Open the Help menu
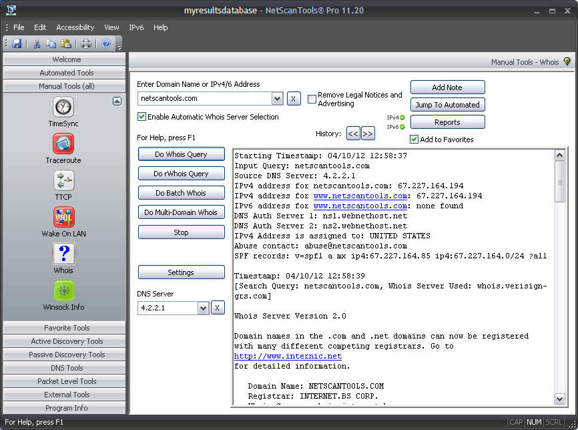 pyautogui.click(x=161, y=27)
